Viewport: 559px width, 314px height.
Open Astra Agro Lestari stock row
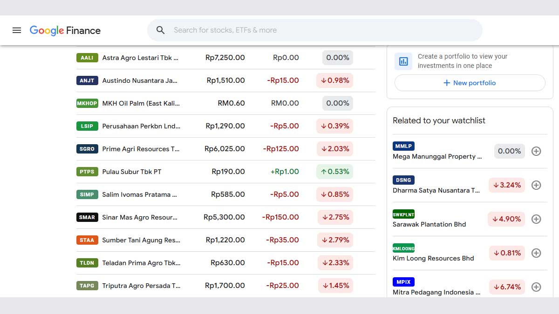(x=140, y=58)
